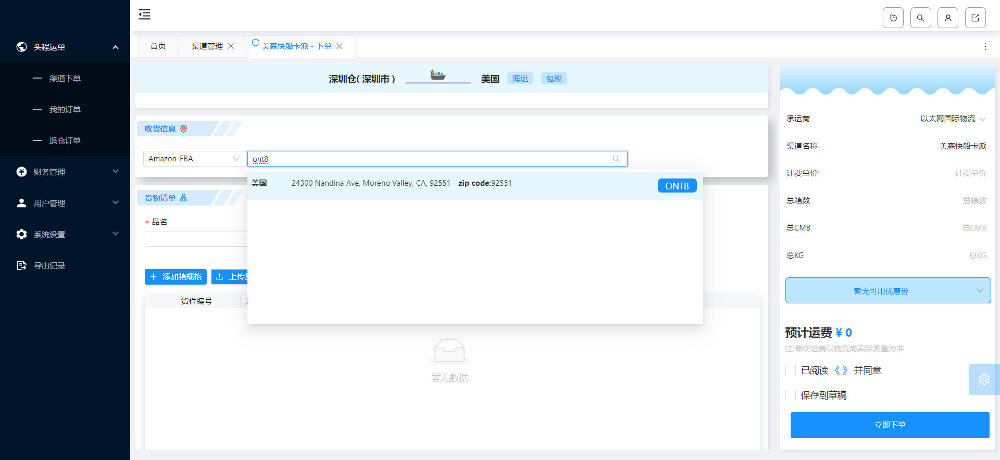Open the 承运商 carrier dropdown
The height and width of the screenshot is (460, 1000).
click(x=953, y=119)
